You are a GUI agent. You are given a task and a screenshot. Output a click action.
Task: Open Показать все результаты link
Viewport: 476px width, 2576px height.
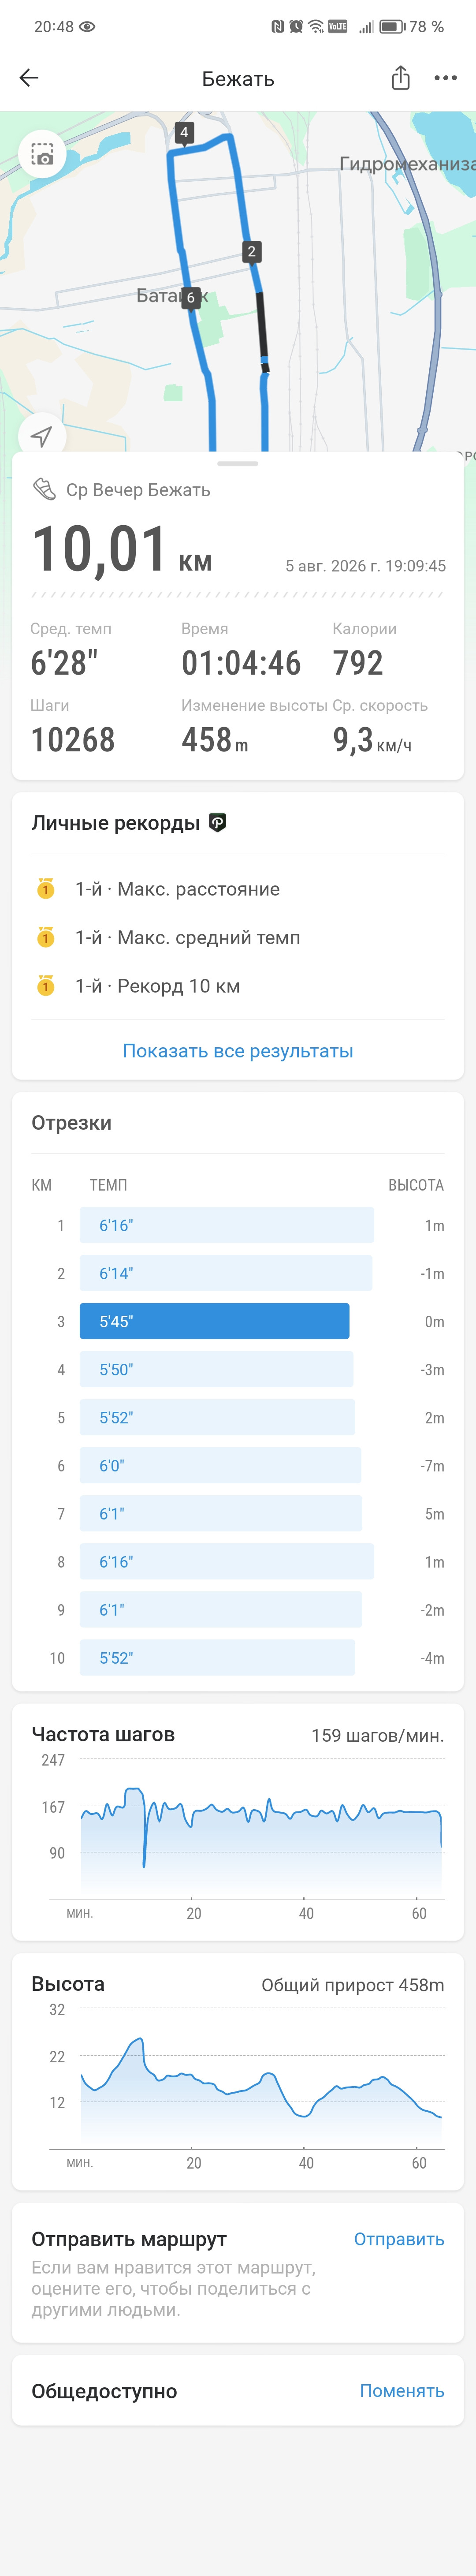[238, 1051]
